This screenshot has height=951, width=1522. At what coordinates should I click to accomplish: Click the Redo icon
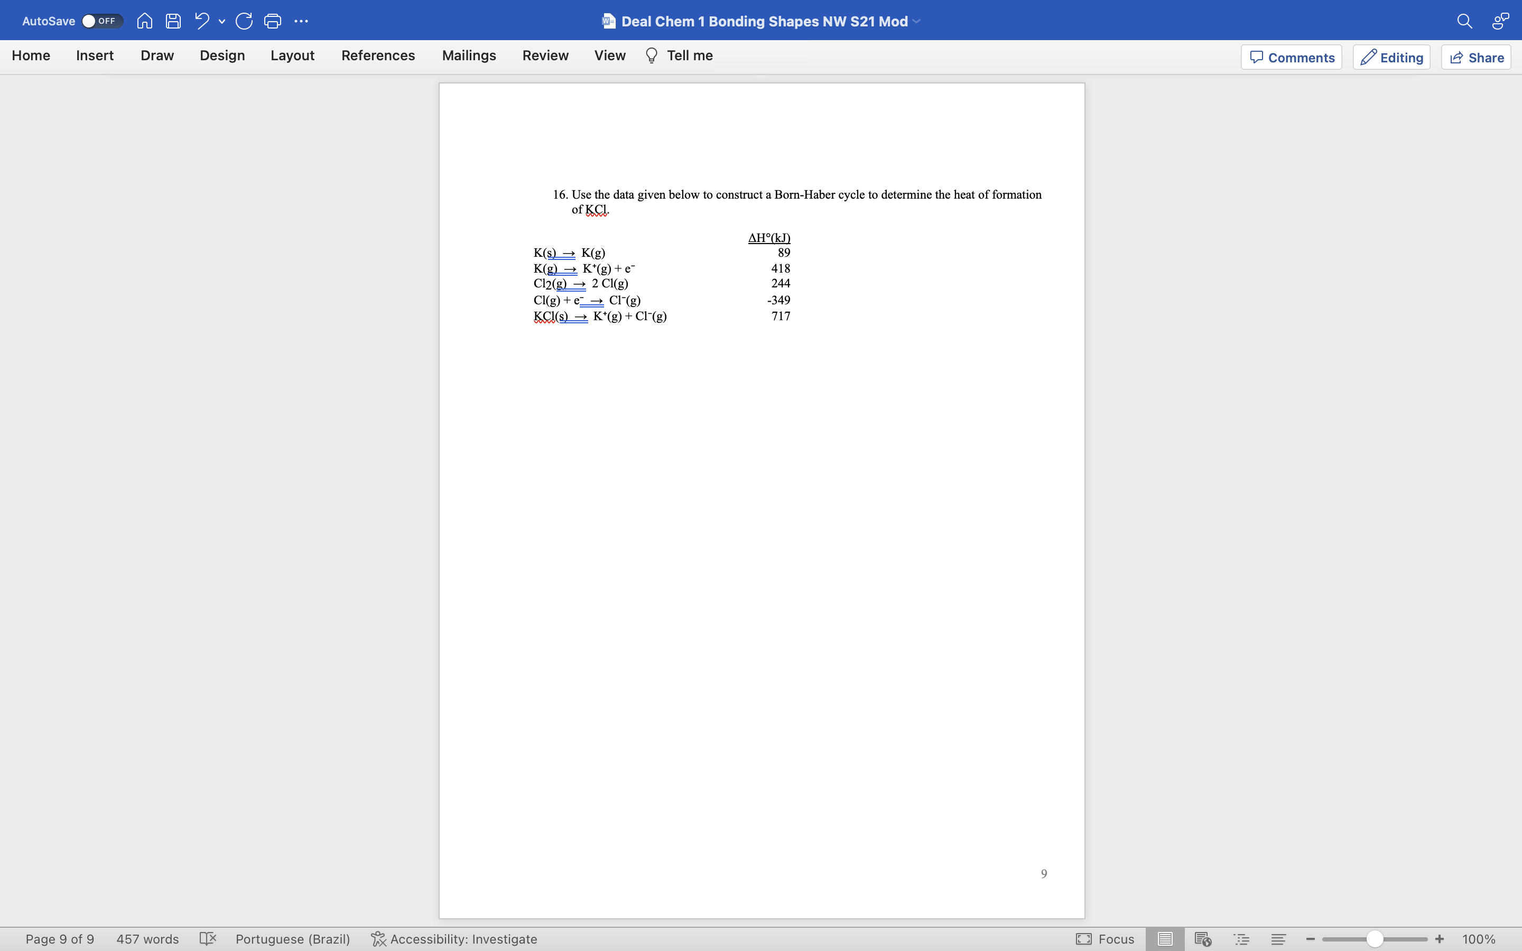click(x=244, y=21)
